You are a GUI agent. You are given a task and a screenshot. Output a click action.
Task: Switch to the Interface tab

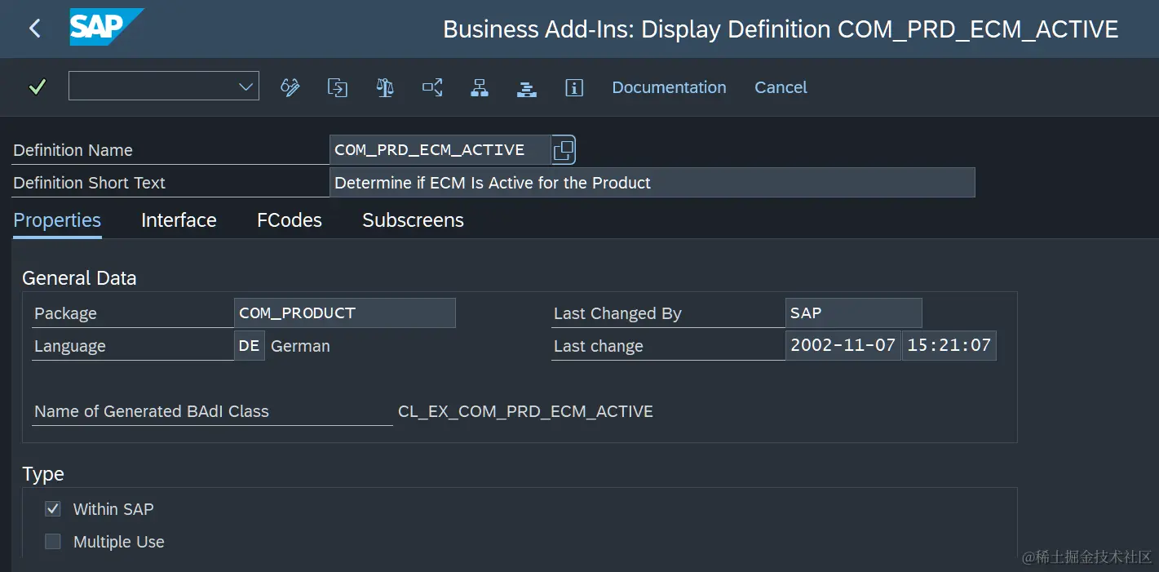(x=179, y=220)
